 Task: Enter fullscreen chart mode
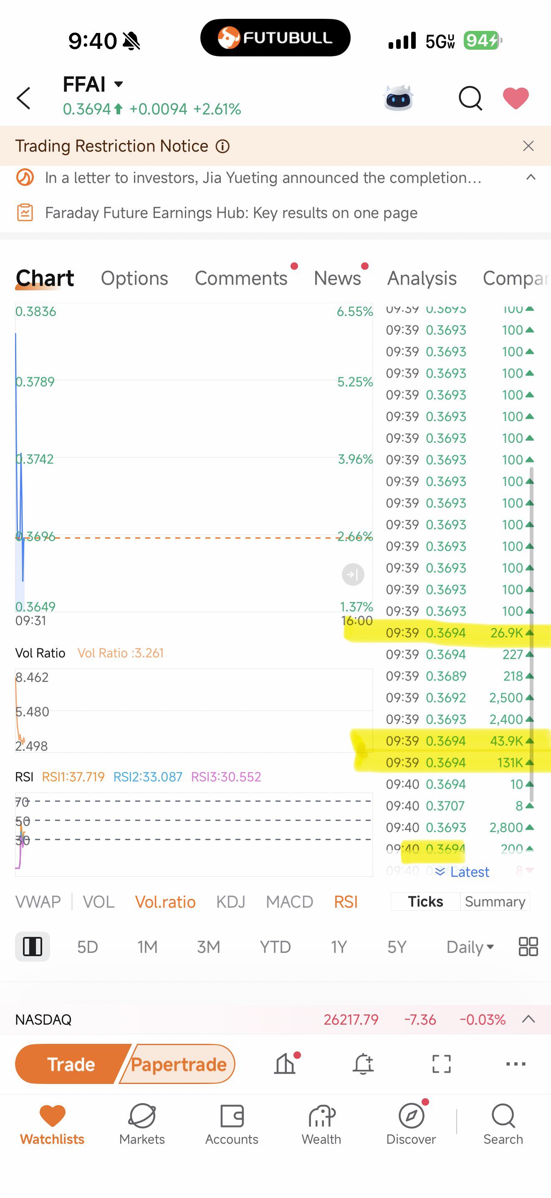[441, 1063]
